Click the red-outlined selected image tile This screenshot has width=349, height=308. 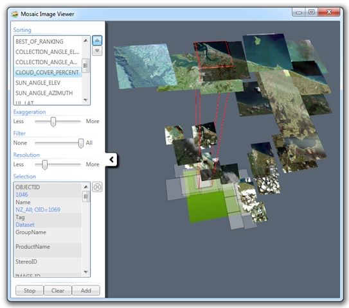point(213,55)
